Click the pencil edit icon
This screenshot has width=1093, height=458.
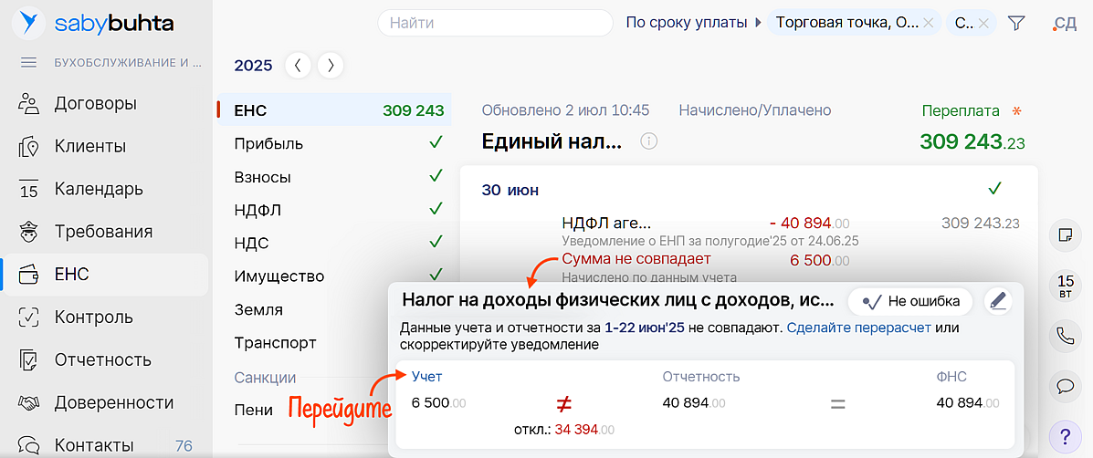click(x=998, y=301)
